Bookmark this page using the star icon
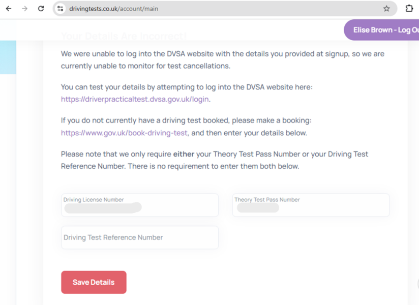The width and height of the screenshot is (419, 305). click(x=385, y=8)
